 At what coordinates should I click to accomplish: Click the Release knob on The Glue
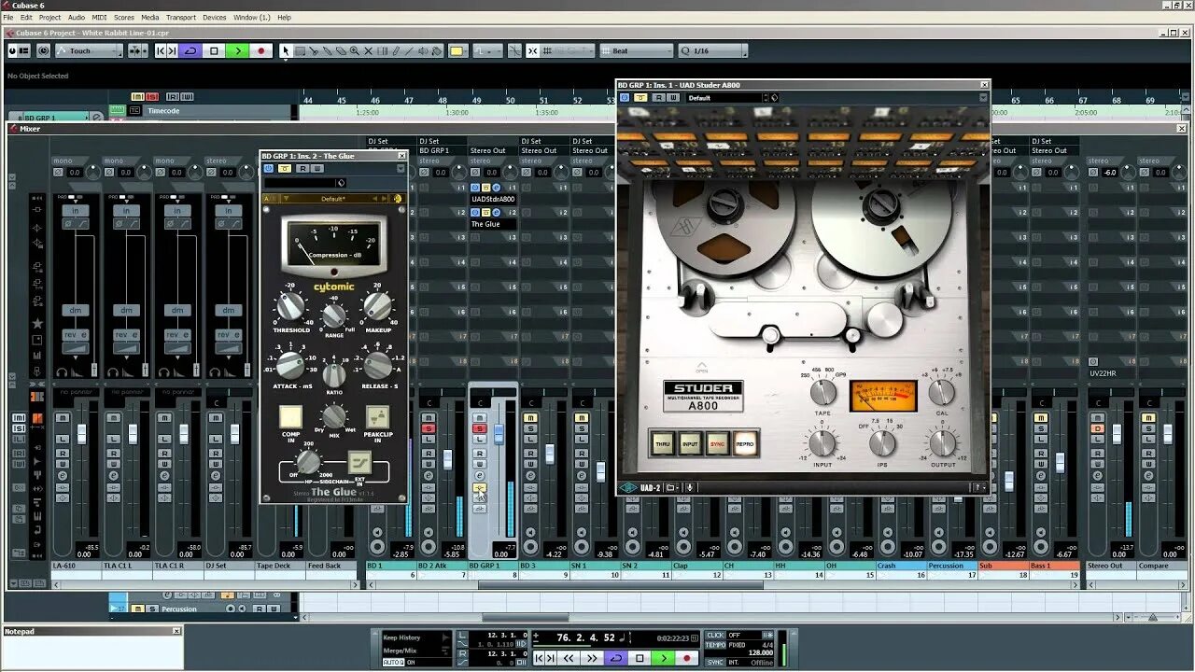[x=377, y=365]
